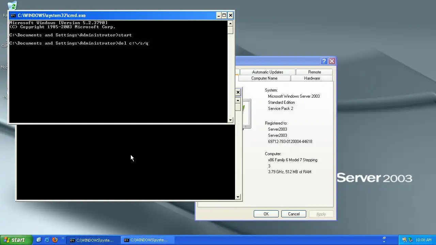436x245 pixels.
Task: Click the first system tray icon
Action: pos(404,240)
